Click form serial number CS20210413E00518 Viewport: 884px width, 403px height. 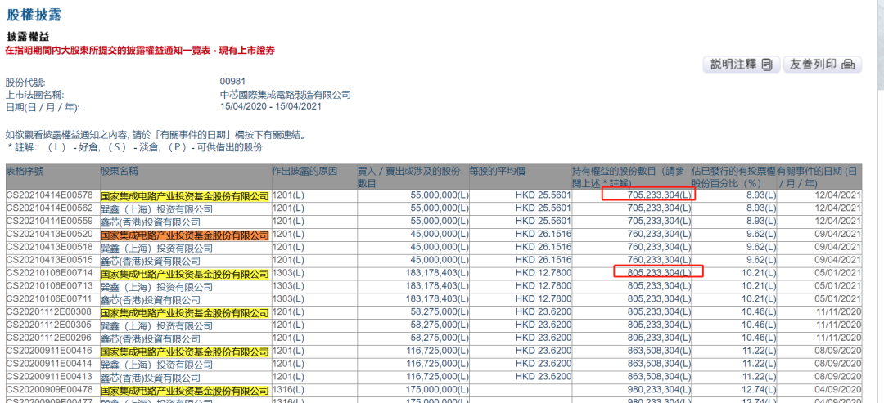pyautogui.click(x=48, y=247)
